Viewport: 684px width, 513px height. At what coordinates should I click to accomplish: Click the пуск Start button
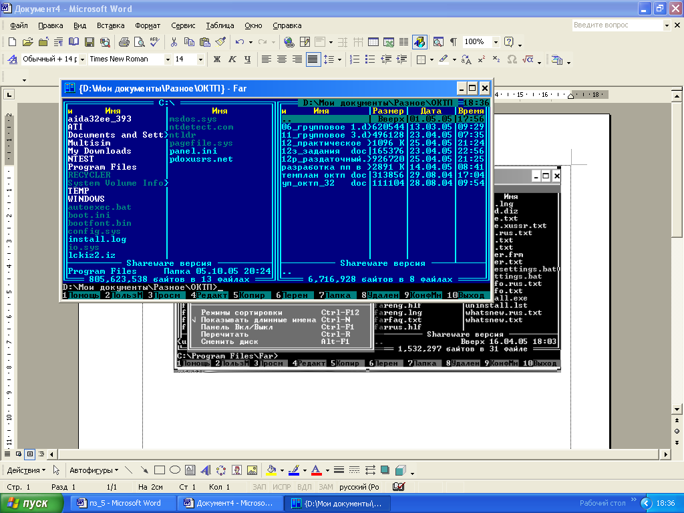point(31,503)
